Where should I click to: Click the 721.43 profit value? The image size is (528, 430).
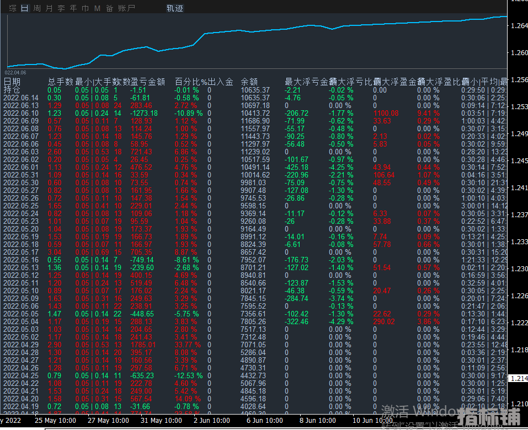(x=141, y=152)
